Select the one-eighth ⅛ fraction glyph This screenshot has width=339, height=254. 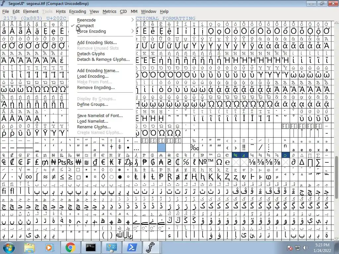[x=252, y=162]
